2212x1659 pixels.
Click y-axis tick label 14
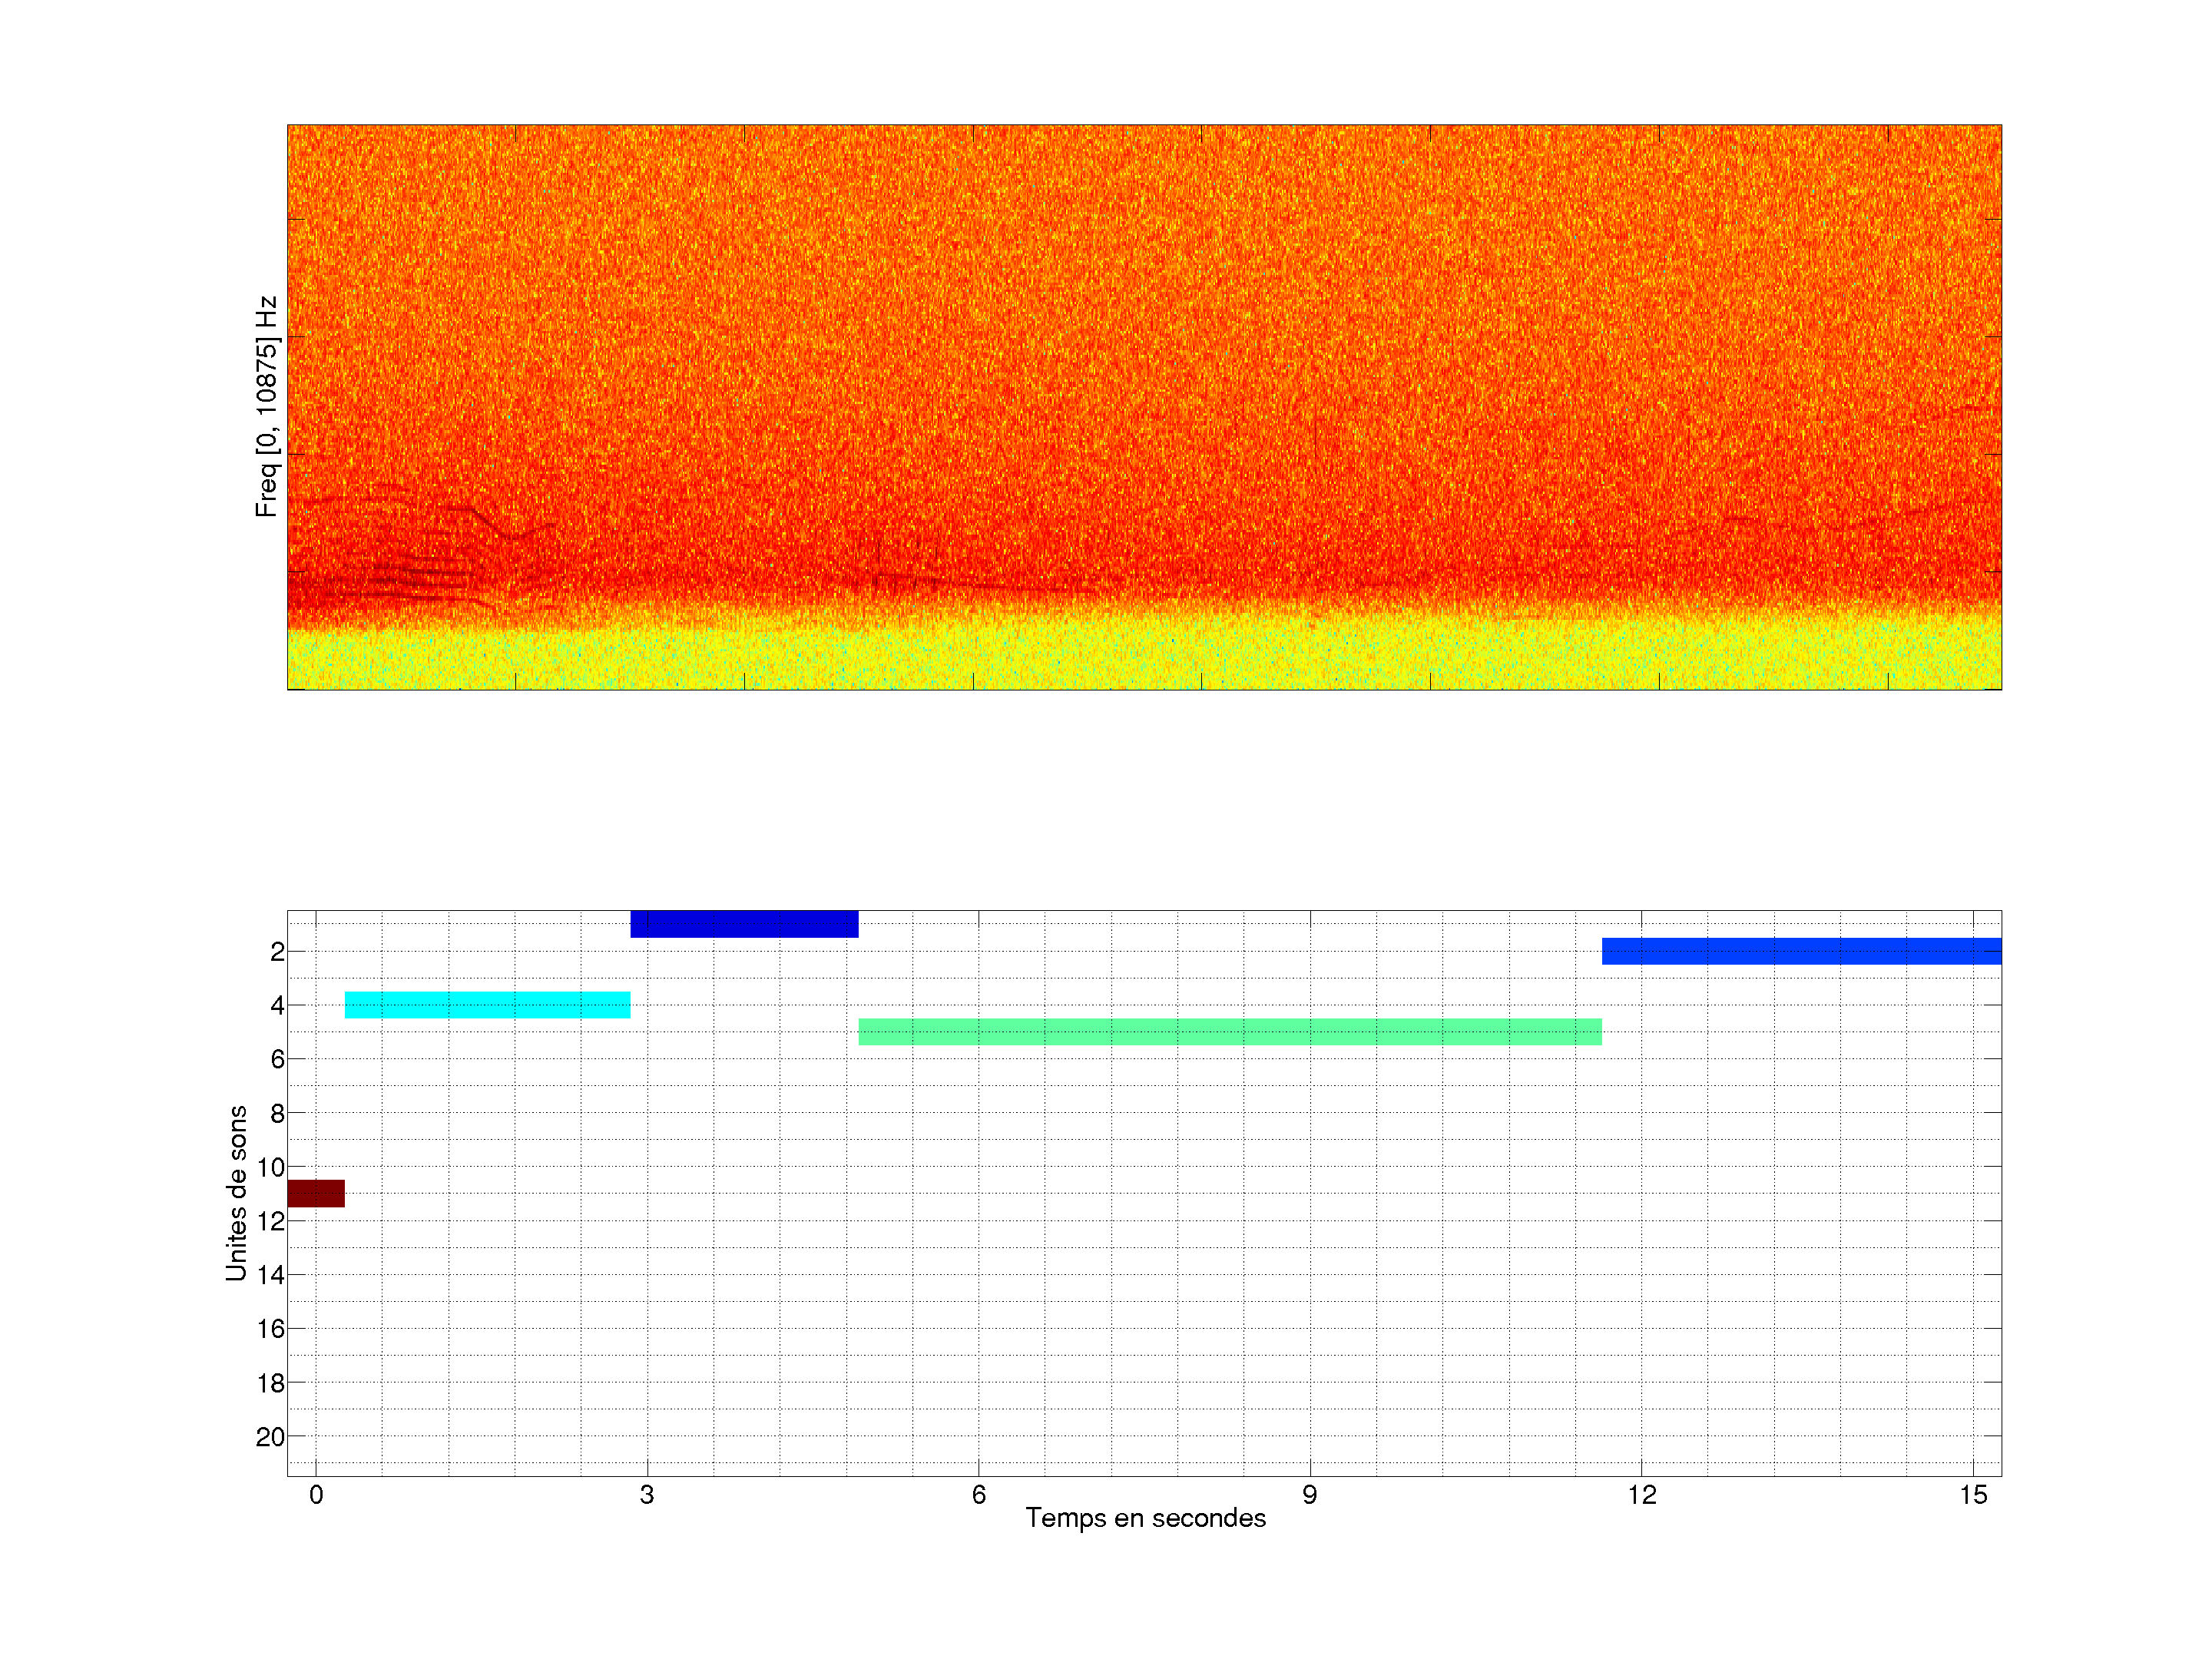pyautogui.click(x=270, y=1275)
